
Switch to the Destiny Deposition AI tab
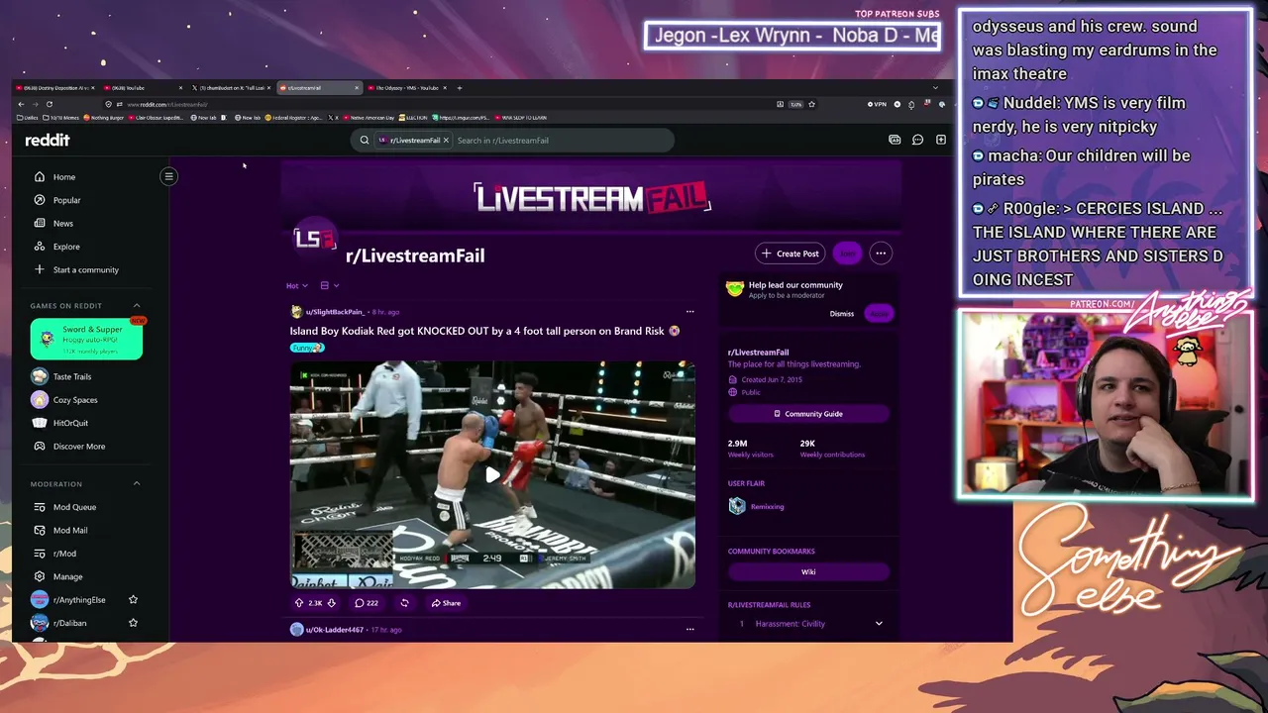(x=56, y=88)
